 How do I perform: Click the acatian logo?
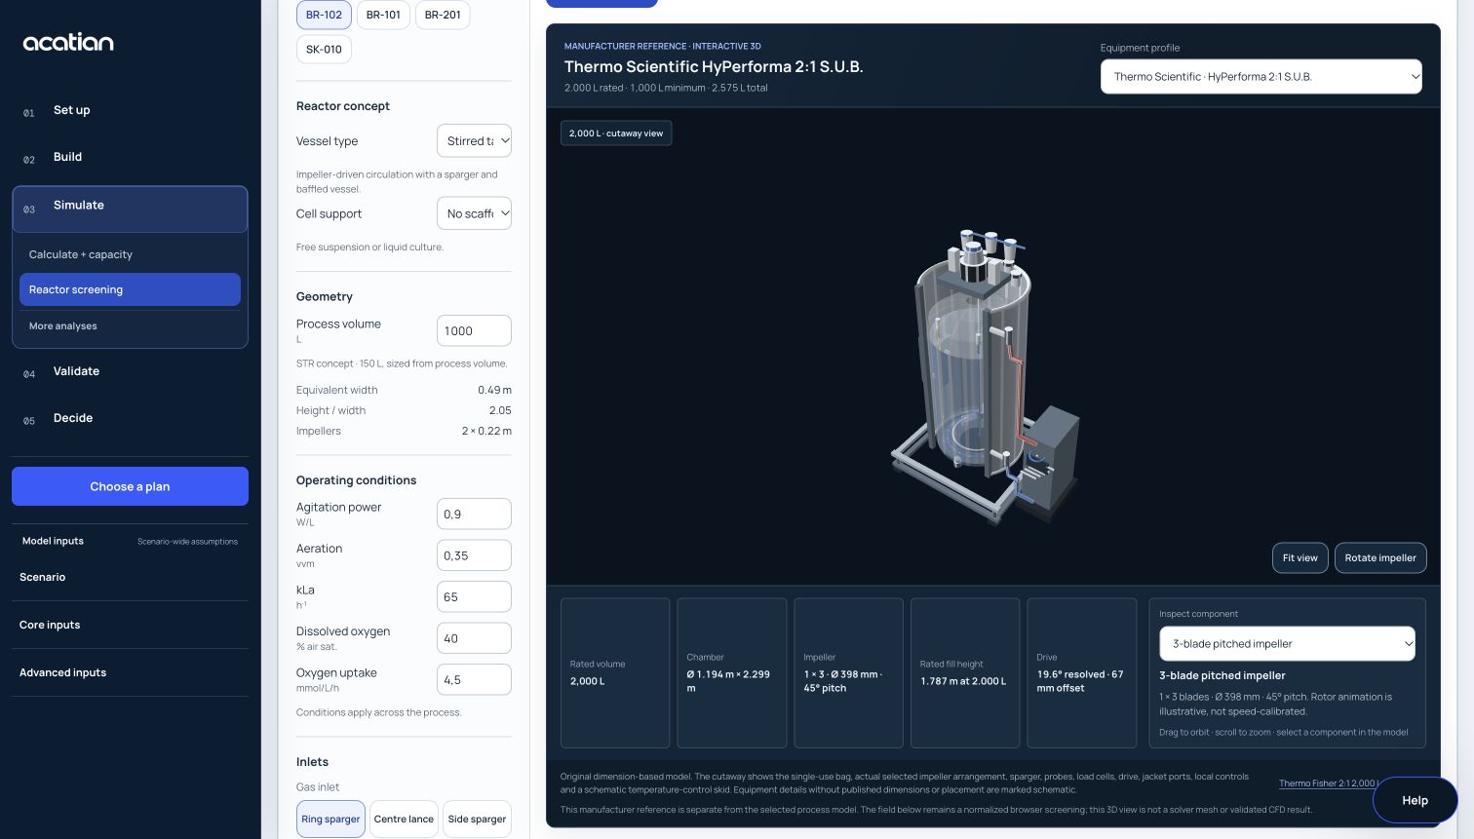coord(68,42)
